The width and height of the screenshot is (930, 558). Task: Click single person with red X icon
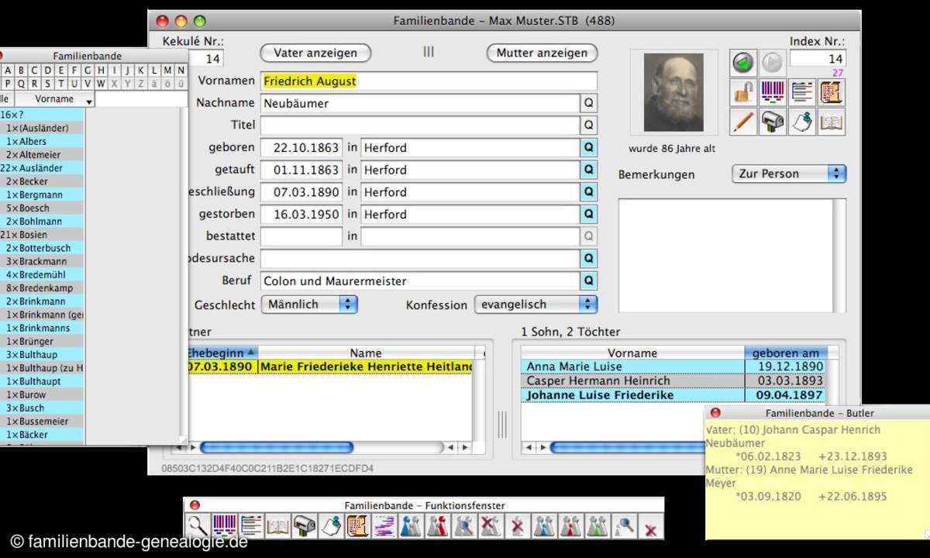[x=517, y=526]
